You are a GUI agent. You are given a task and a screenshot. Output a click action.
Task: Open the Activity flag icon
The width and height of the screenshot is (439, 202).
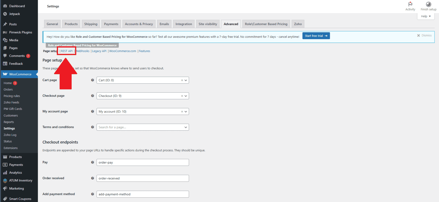(410, 4)
